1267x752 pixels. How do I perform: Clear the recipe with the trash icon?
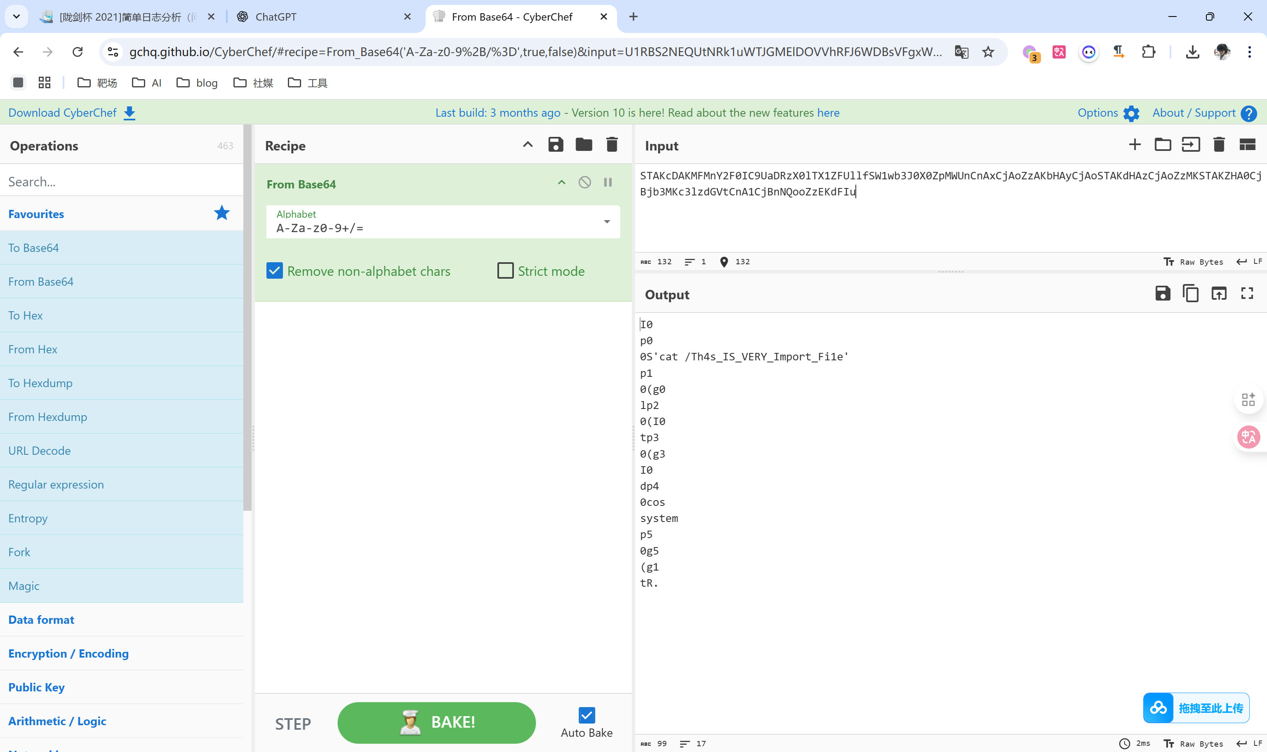click(612, 145)
